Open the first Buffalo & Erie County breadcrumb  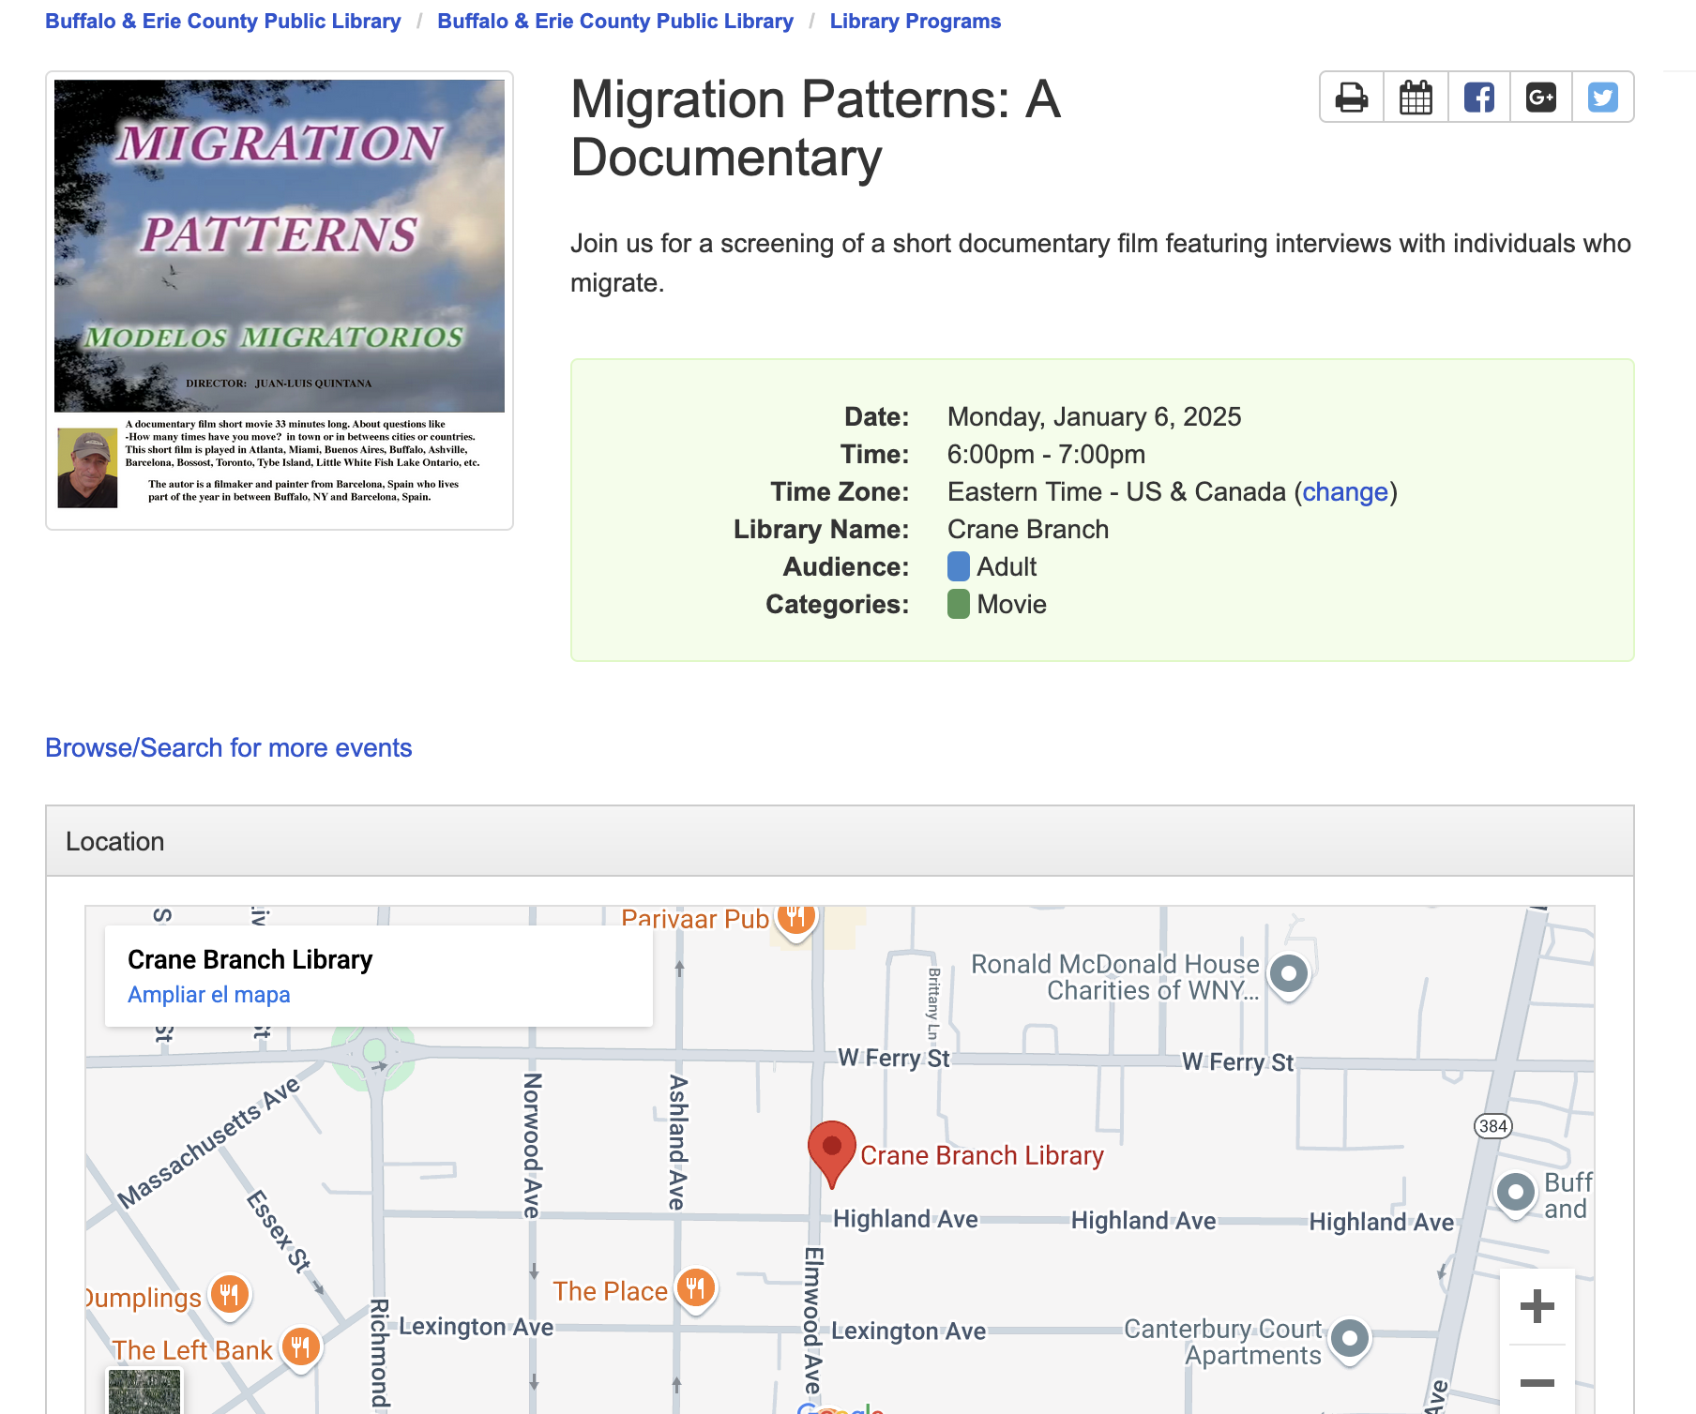(222, 21)
